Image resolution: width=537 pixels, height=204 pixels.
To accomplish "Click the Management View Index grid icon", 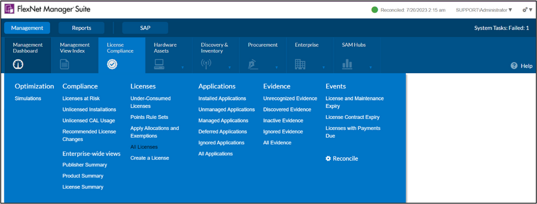I will [65, 65].
